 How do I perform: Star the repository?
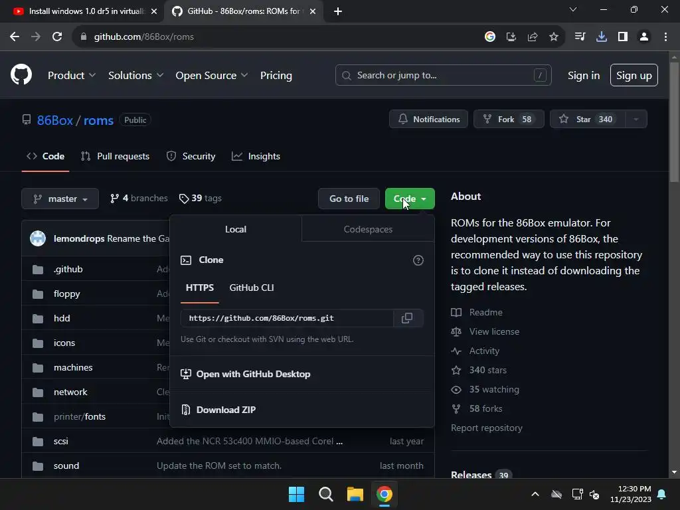pyautogui.click(x=588, y=120)
